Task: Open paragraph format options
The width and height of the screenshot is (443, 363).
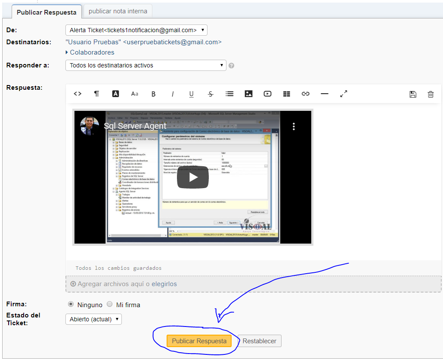Action: (96, 94)
